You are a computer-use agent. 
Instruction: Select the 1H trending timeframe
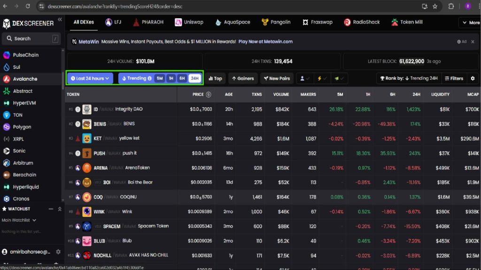pyautogui.click(x=171, y=78)
